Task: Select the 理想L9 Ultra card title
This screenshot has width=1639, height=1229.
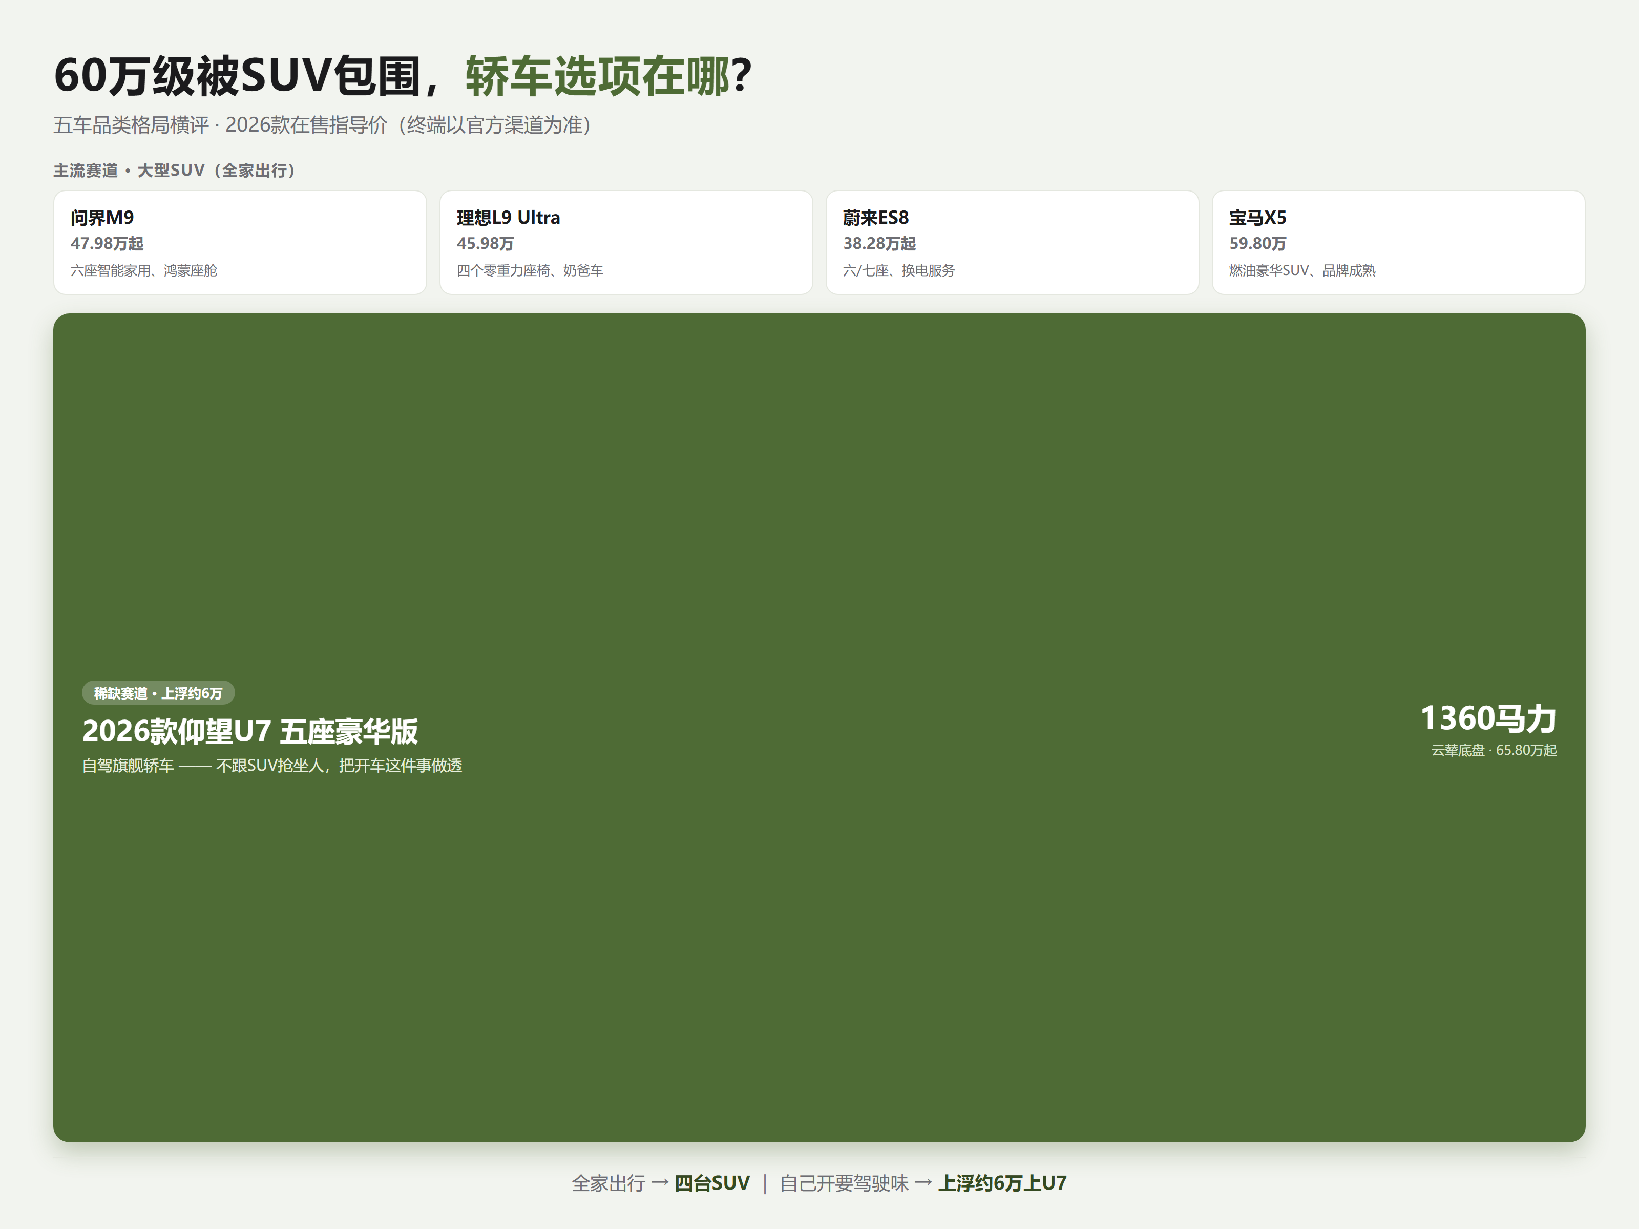Action: (508, 218)
